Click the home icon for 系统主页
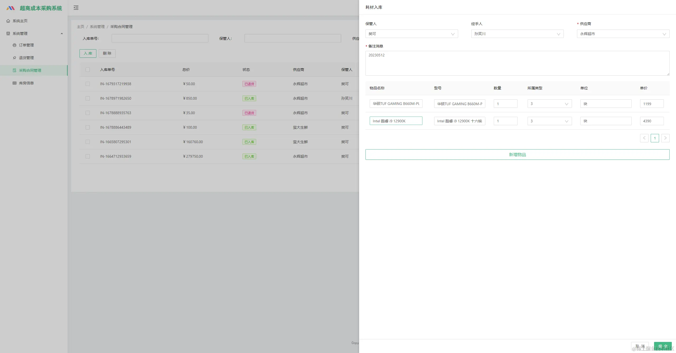The width and height of the screenshot is (676, 353). [x=8, y=21]
